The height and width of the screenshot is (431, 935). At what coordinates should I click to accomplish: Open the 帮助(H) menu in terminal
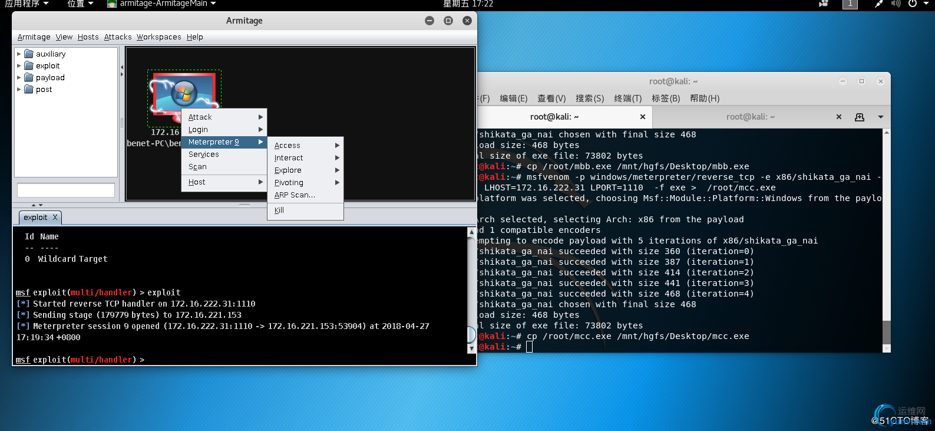pos(705,98)
